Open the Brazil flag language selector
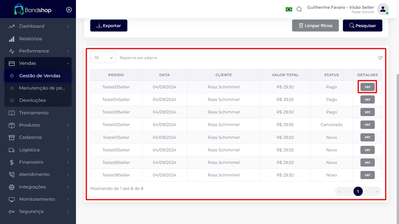This screenshot has height=224, width=399. [x=289, y=9]
